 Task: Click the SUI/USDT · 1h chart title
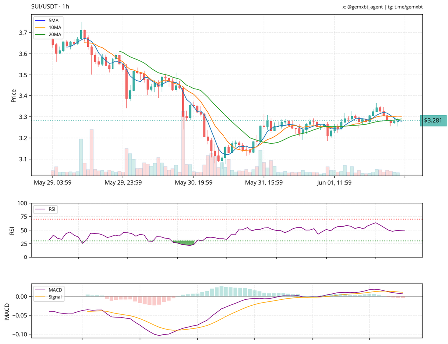coord(50,6)
